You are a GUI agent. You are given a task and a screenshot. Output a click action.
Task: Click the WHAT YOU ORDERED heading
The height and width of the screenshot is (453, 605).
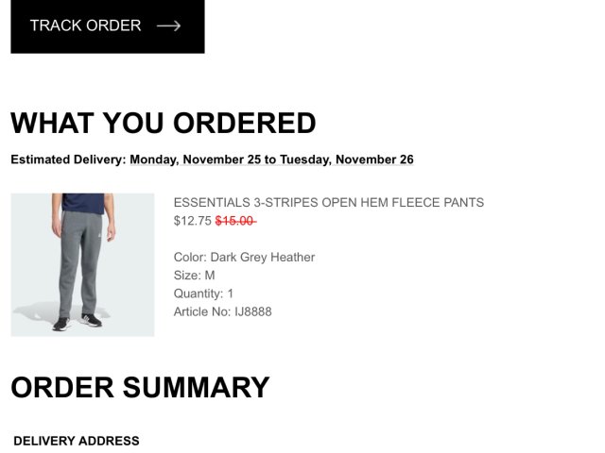coord(163,124)
